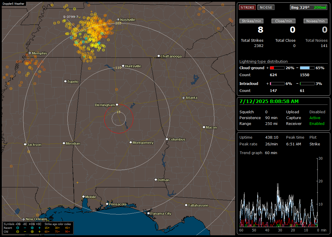
Task: Select the Dothan city marker dot
Action: click(x=155, y=180)
